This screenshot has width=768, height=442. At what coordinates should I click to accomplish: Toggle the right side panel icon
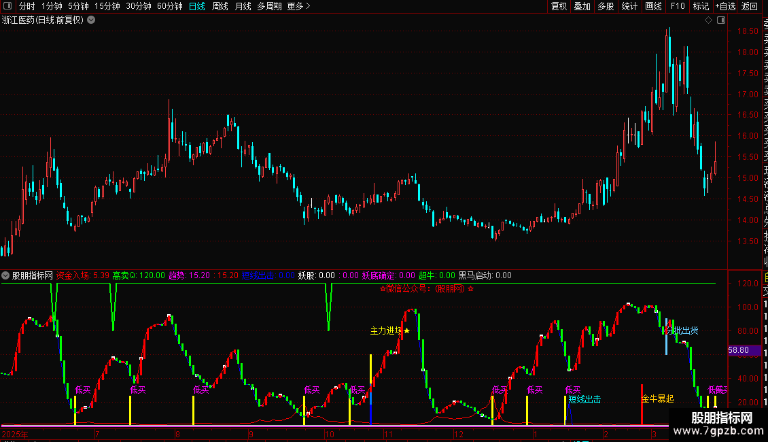tap(721, 20)
